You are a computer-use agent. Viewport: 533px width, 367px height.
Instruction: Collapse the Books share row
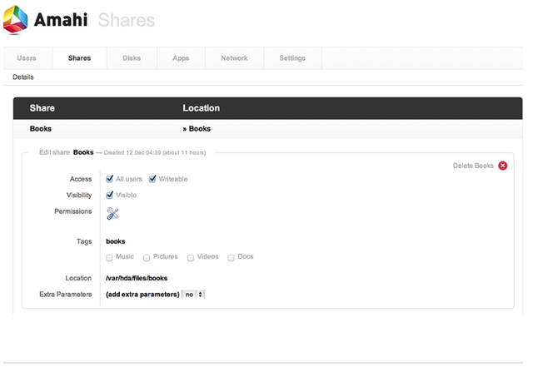tap(41, 129)
